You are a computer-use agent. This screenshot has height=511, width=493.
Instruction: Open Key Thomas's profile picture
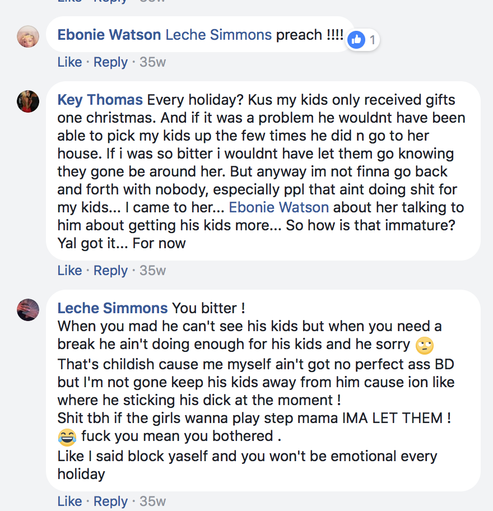click(x=28, y=101)
